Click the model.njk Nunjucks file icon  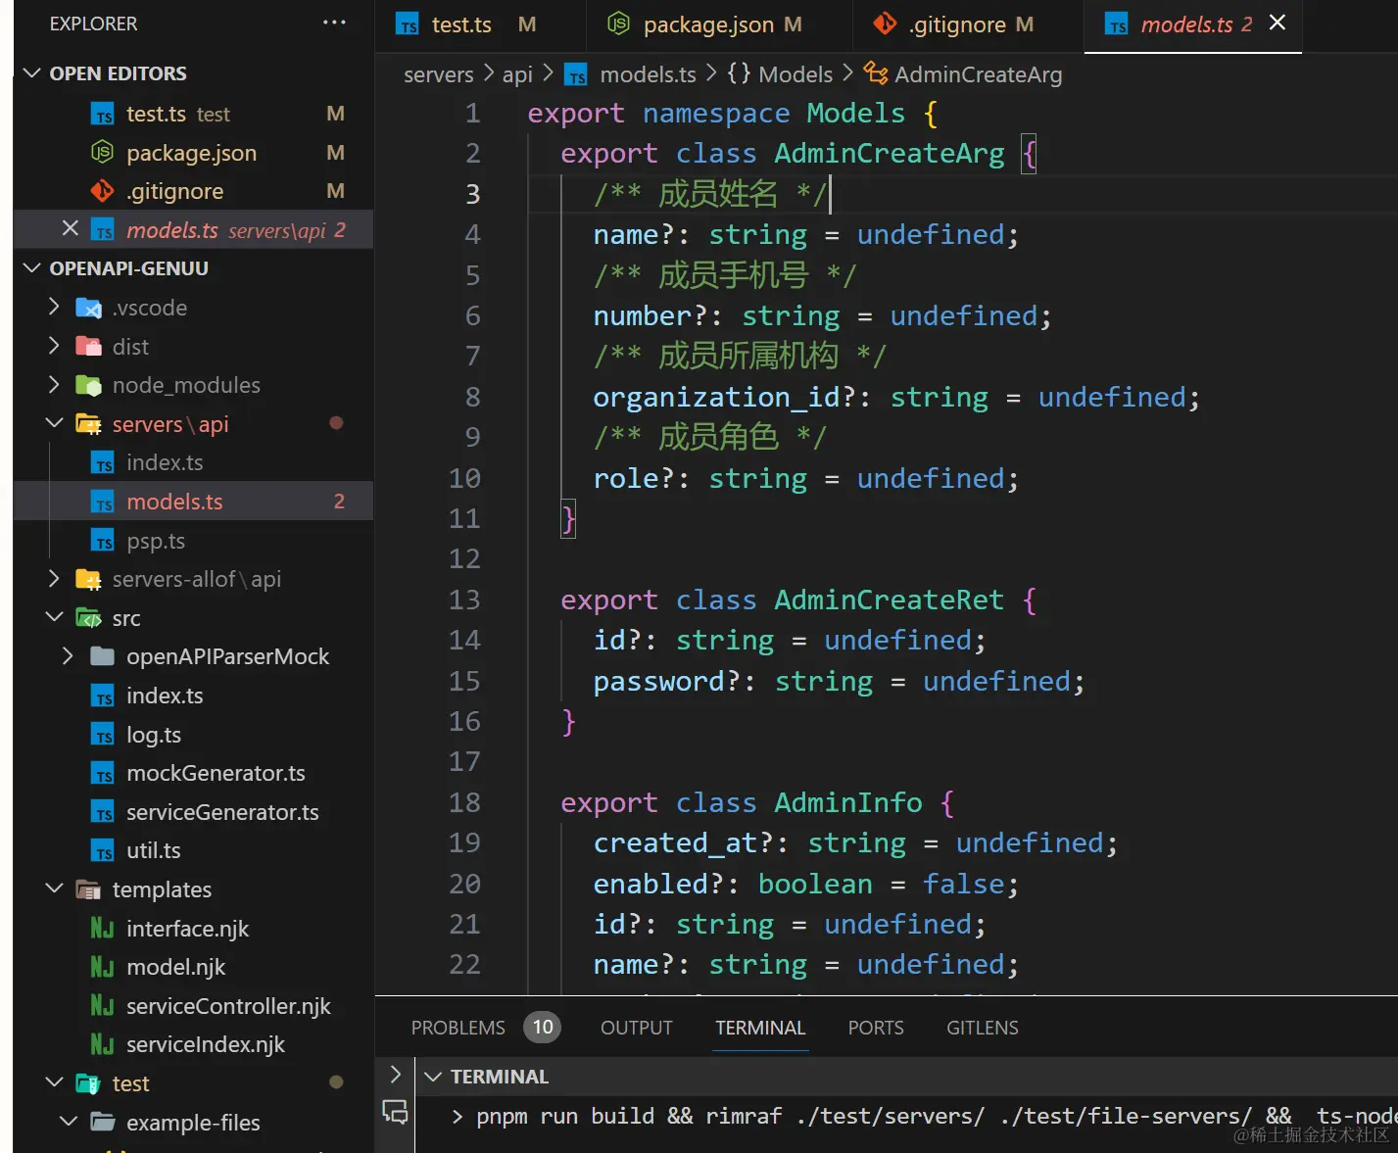(x=103, y=967)
